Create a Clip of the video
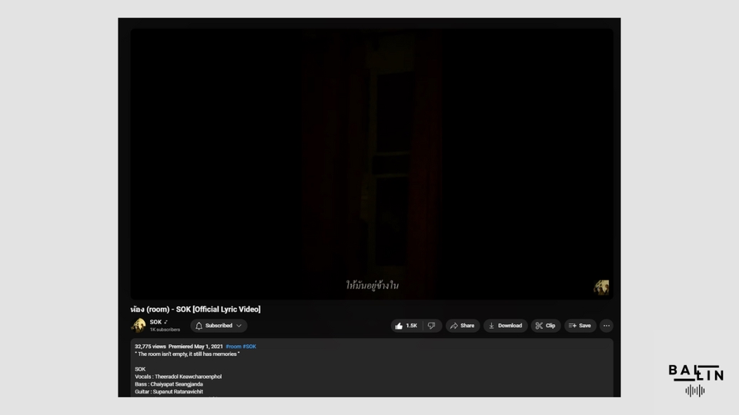739x415 pixels. (x=546, y=326)
